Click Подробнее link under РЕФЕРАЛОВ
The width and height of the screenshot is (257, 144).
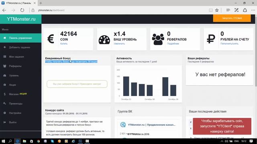coord(173,44)
